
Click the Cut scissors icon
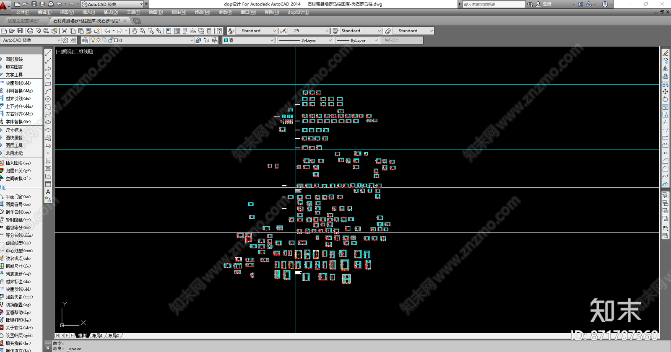click(65, 31)
